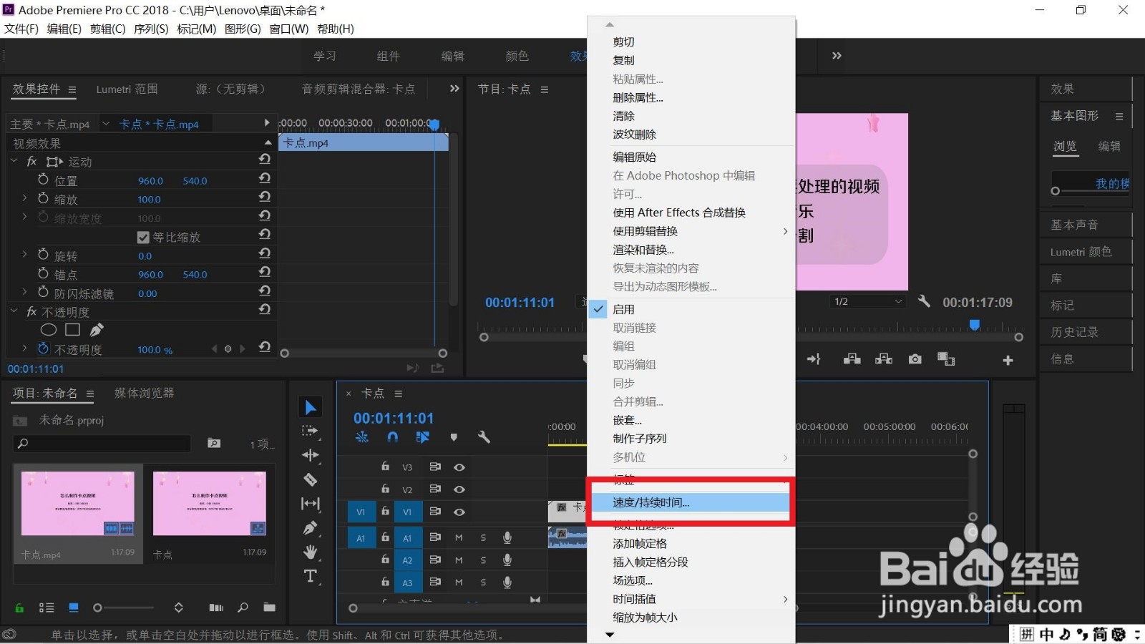1145x644 pixels.
Task: Open source panel overflow chevrons
Action: click(x=454, y=89)
